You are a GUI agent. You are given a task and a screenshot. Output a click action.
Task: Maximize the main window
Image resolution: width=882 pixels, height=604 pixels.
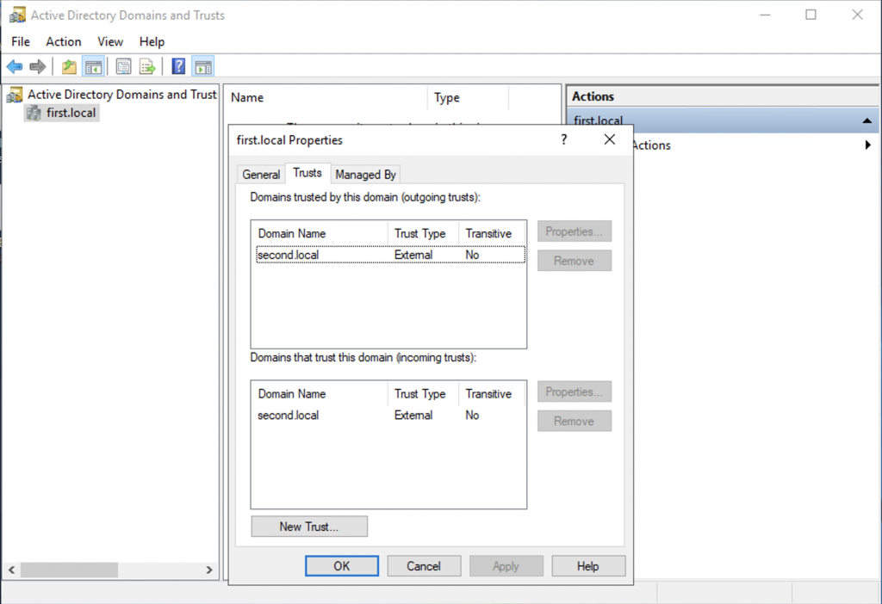pos(811,15)
